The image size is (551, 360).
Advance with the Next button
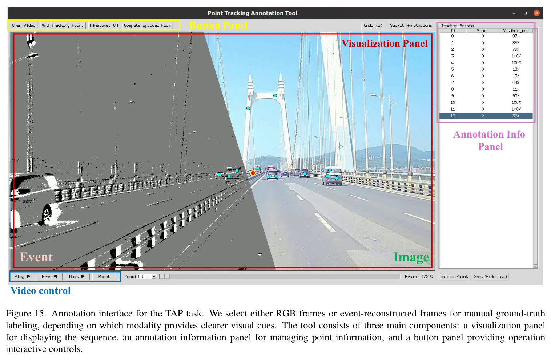click(x=77, y=277)
